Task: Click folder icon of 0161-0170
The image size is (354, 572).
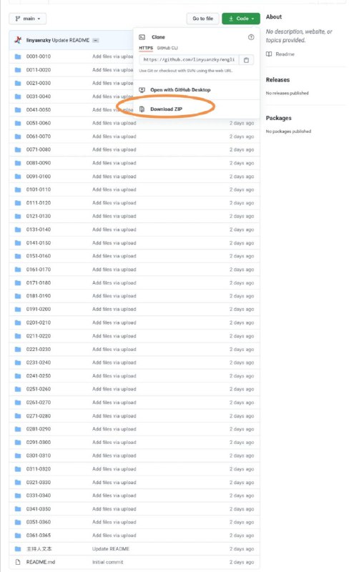Action: 17,270
